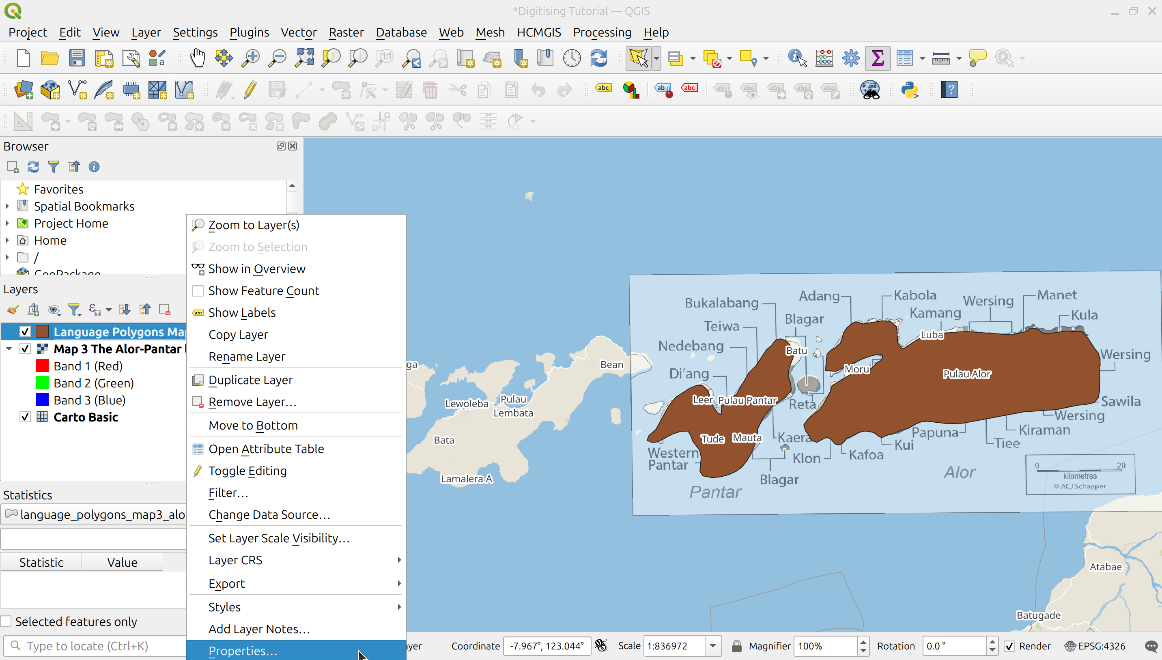Viewport: 1162px width, 660px height.
Task: Uncheck the Carto Basic layer visibility
Action: tap(25, 417)
